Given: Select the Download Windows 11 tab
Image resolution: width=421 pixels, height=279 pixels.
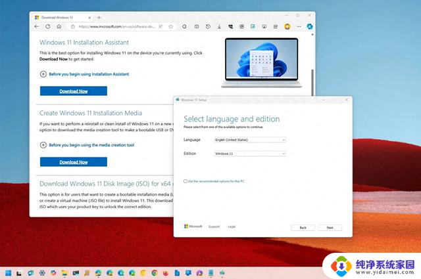Looking at the screenshot, I should coord(62,18).
